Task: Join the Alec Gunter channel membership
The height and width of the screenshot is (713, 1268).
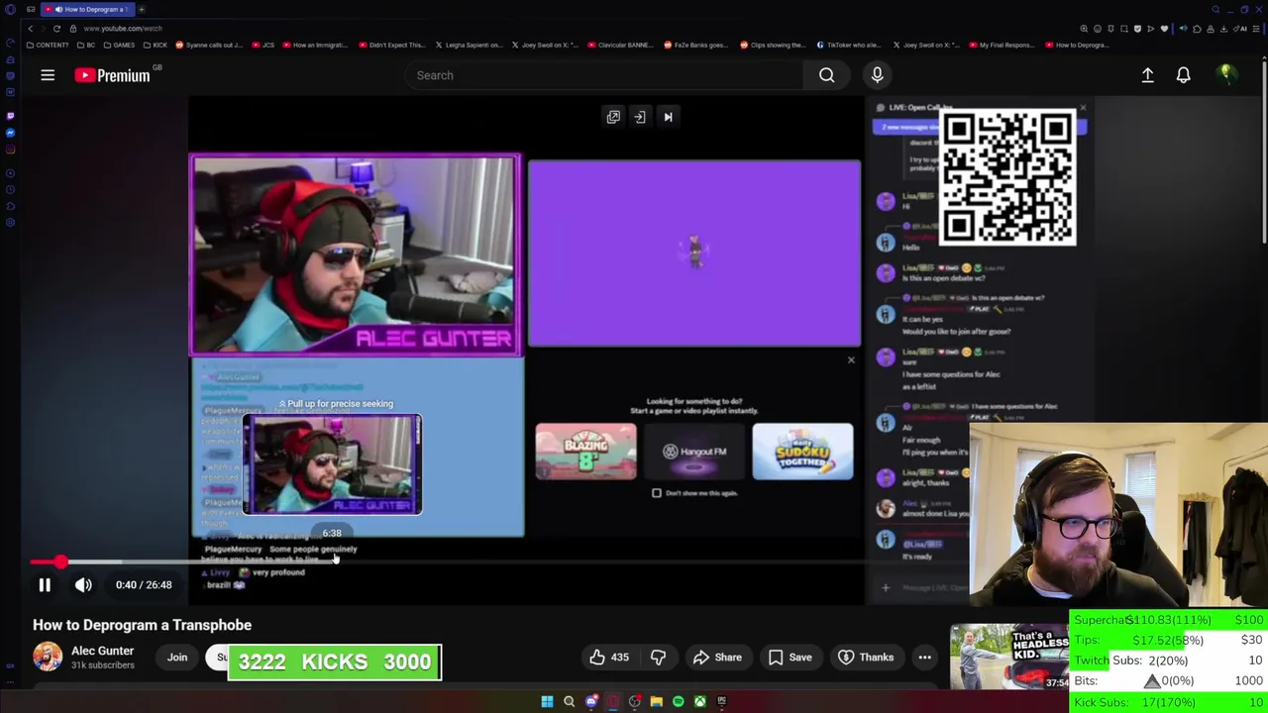Action: (x=177, y=658)
